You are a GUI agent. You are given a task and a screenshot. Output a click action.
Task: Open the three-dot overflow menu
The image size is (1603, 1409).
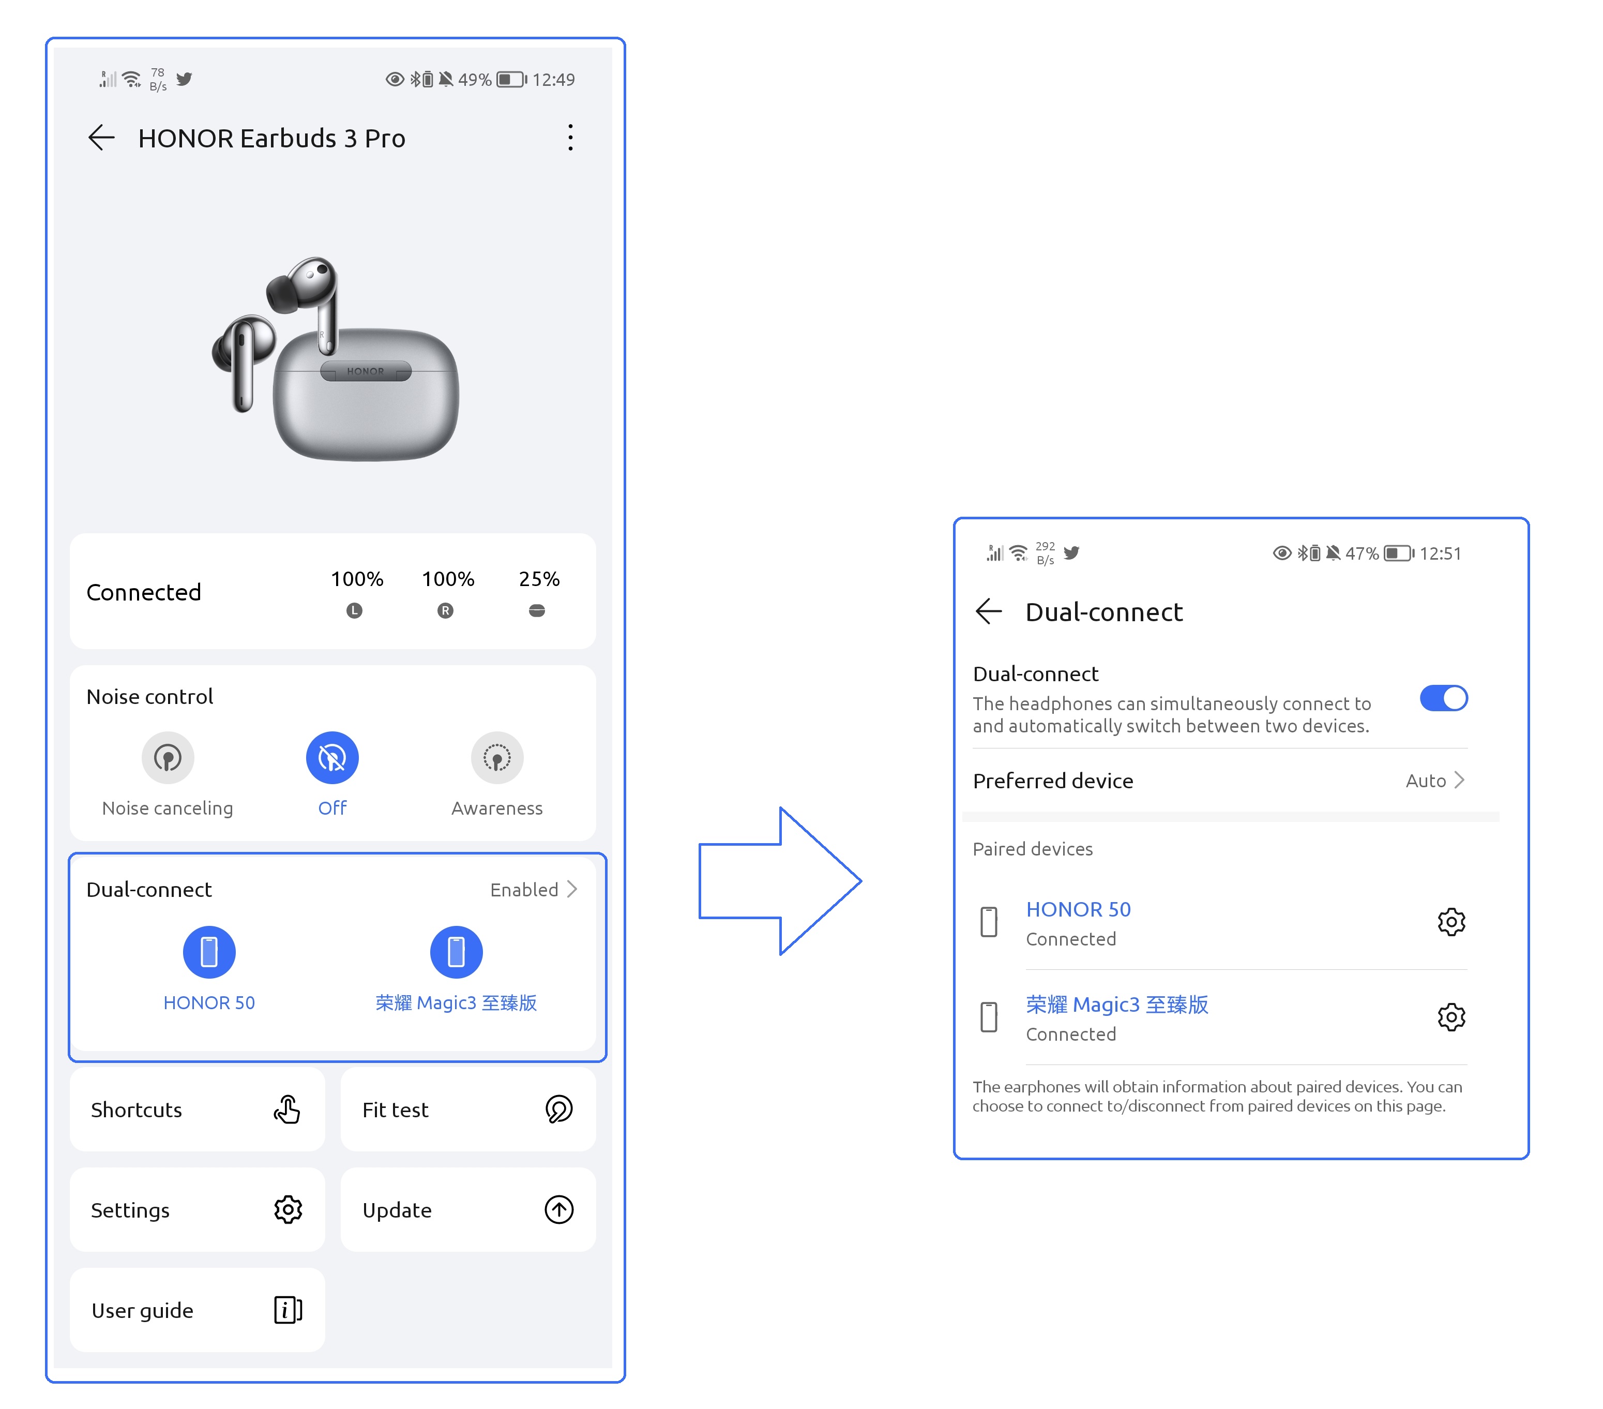pyautogui.click(x=570, y=138)
